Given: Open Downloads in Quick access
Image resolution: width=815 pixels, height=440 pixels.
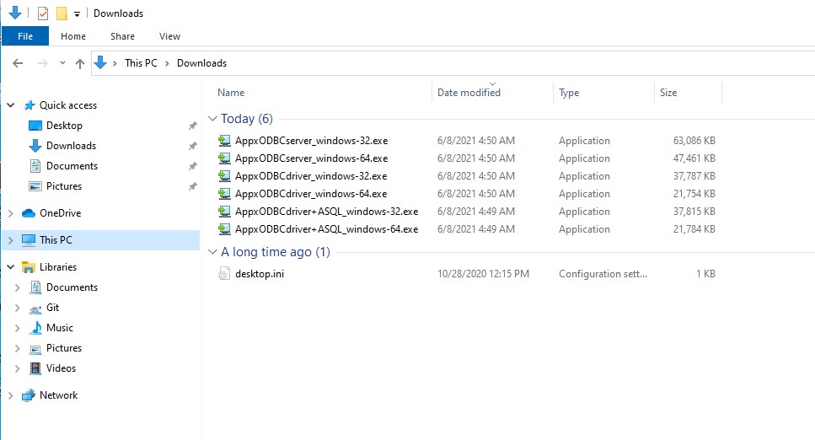Looking at the screenshot, I should click(71, 146).
